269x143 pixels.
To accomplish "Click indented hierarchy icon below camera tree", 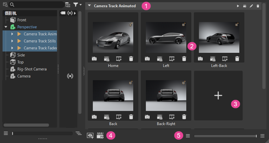I will (79, 133).
